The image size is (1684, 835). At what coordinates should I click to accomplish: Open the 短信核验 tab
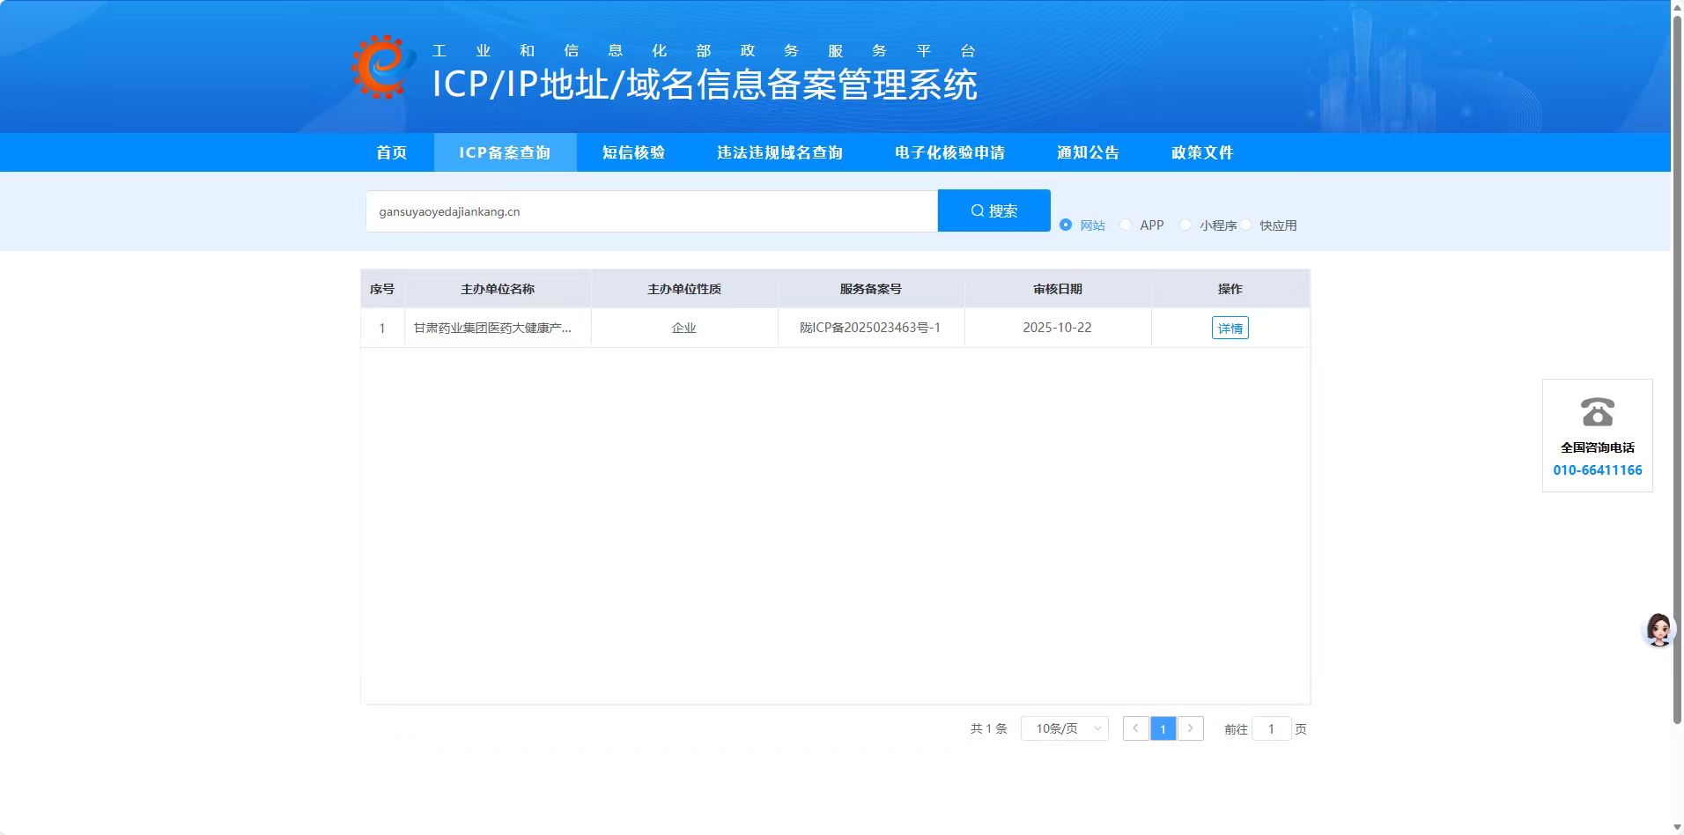[633, 152]
